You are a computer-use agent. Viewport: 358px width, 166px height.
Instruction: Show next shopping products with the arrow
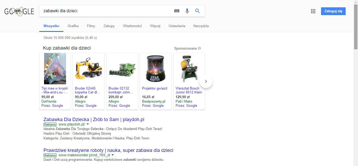point(206,81)
